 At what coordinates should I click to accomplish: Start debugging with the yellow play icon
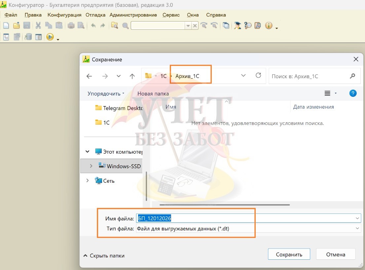(x=50, y=37)
